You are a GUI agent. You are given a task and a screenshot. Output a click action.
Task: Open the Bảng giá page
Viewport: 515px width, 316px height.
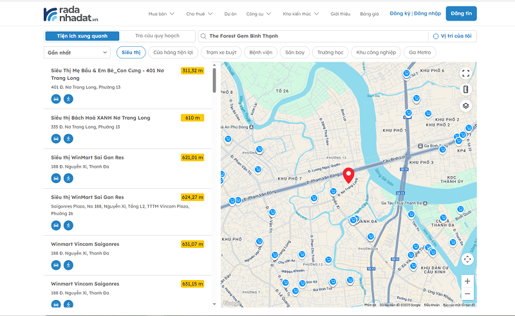pos(369,13)
